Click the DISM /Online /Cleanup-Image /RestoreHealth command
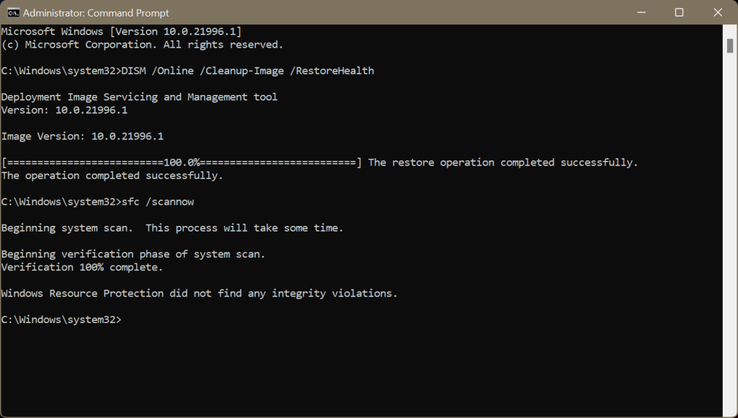 [x=248, y=71]
